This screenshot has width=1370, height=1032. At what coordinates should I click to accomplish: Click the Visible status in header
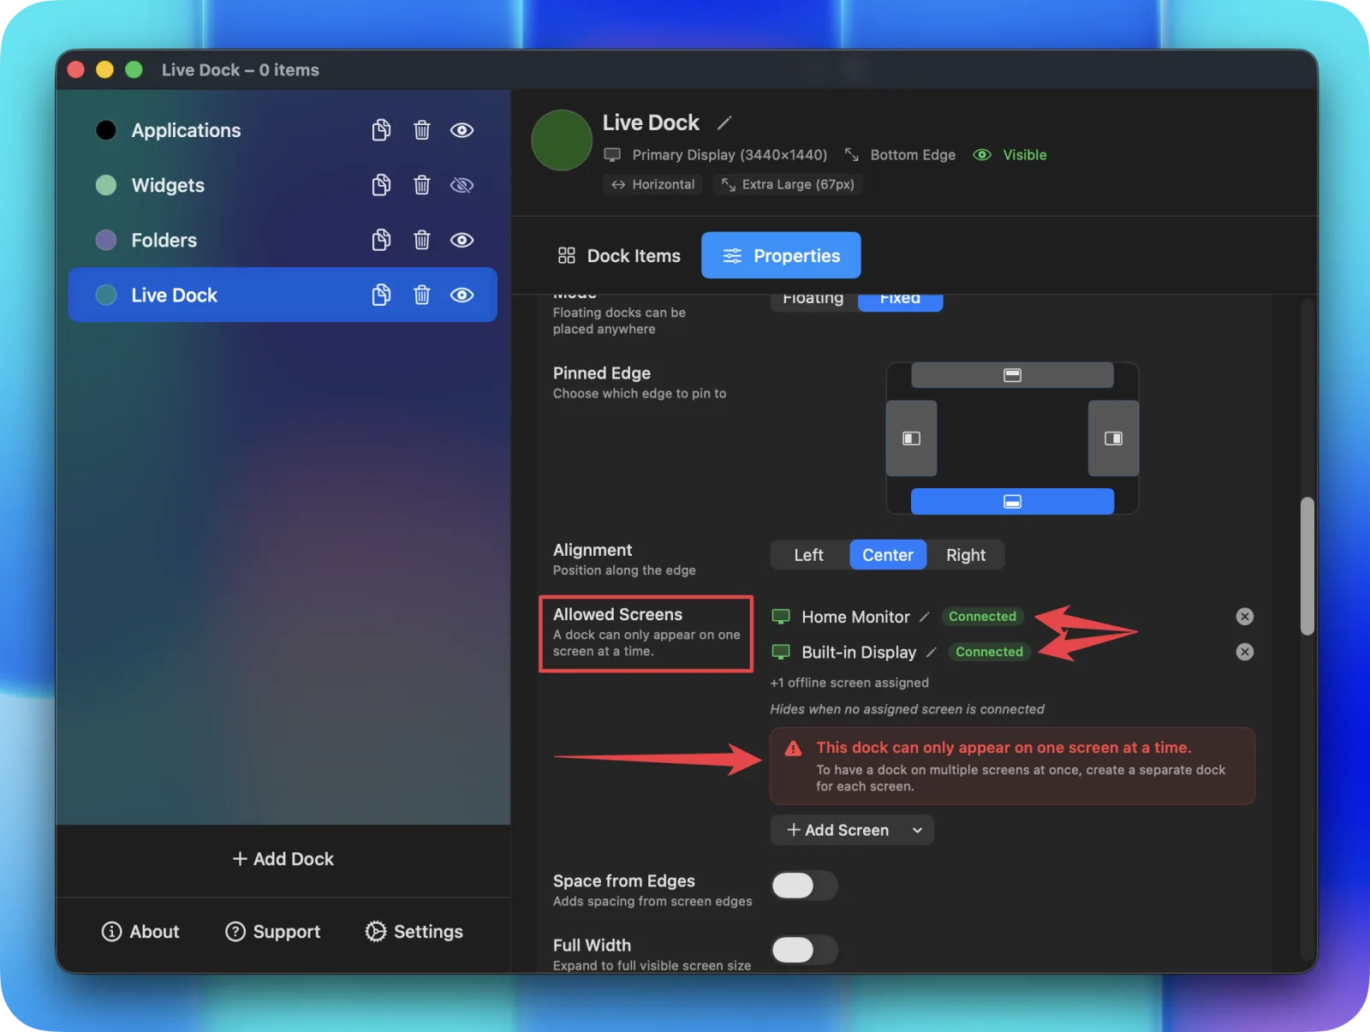coord(1010,155)
